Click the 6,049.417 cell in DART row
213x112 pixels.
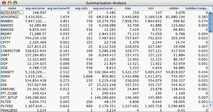[x=107, y=55]
